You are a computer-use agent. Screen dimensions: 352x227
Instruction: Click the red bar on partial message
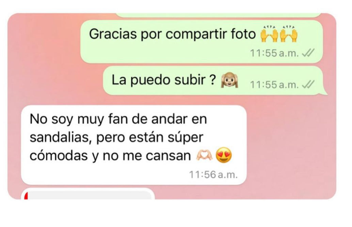[x=26, y=195]
